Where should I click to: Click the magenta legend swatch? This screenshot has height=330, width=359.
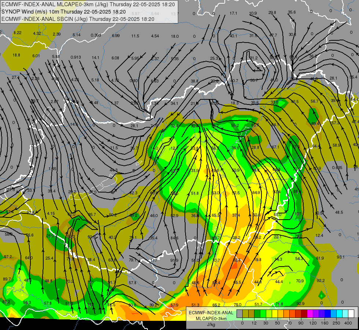coord(310,313)
